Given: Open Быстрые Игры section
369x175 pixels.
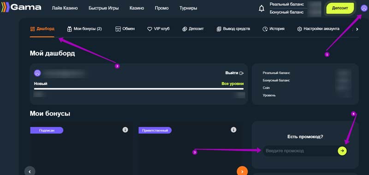Looking at the screenshot, I should (x=103, y=8).
